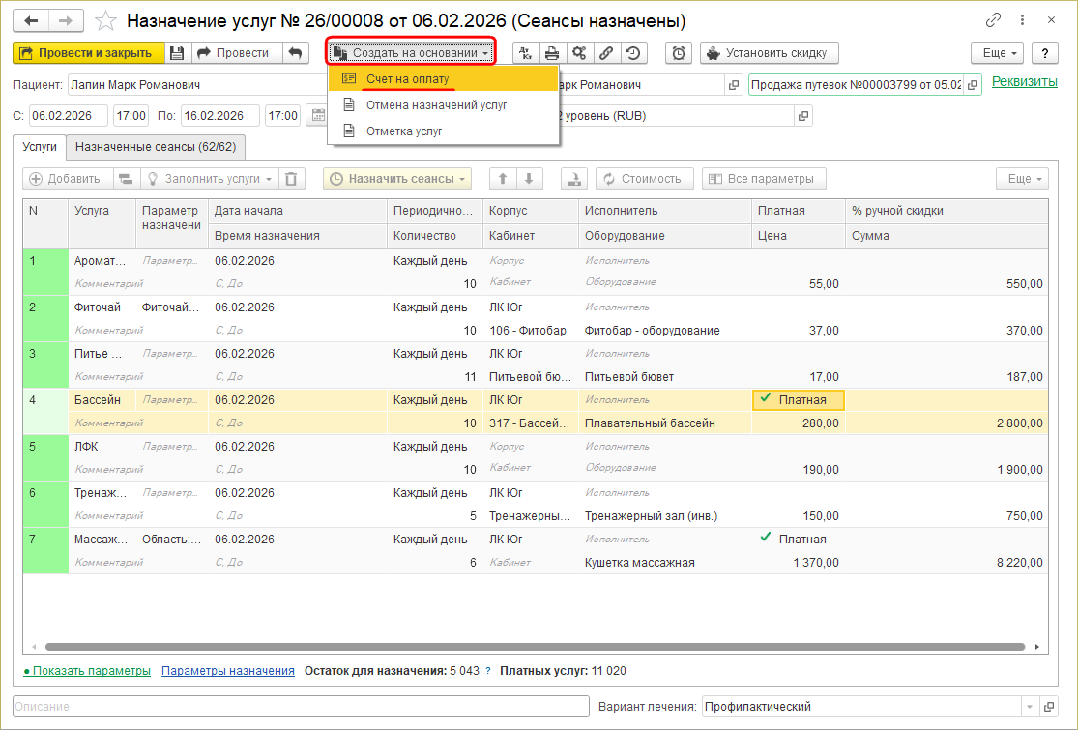Image resolution: width=1078 pixels, height=730 pixels.
Task: Click the print icon in toolbar
Action: tap(551, 53)
